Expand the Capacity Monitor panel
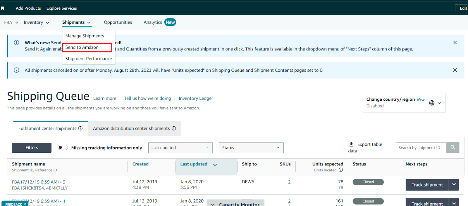This screenshot has height=206, width=468. coord(236,204)
